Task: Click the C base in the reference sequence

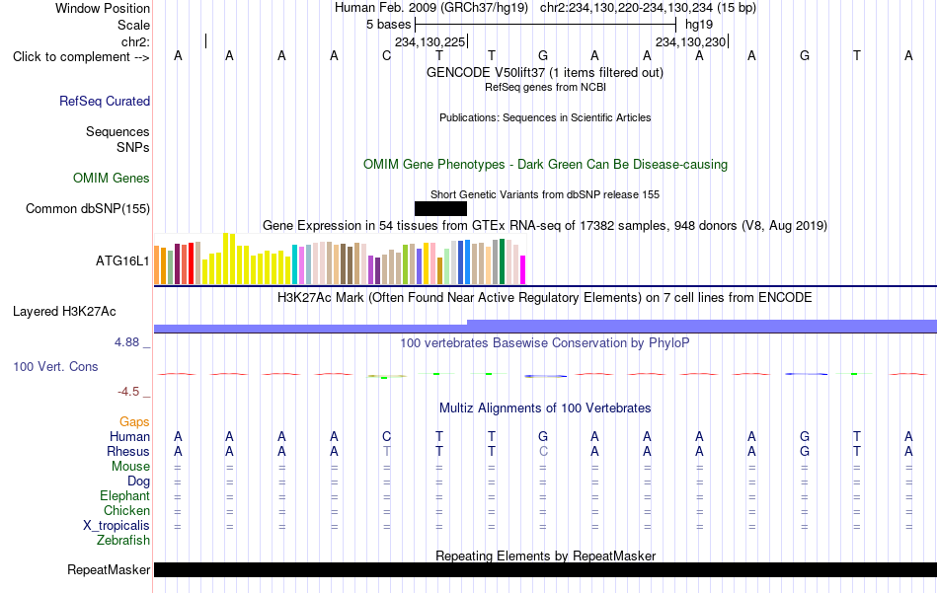Action: [x=386, y=55]
